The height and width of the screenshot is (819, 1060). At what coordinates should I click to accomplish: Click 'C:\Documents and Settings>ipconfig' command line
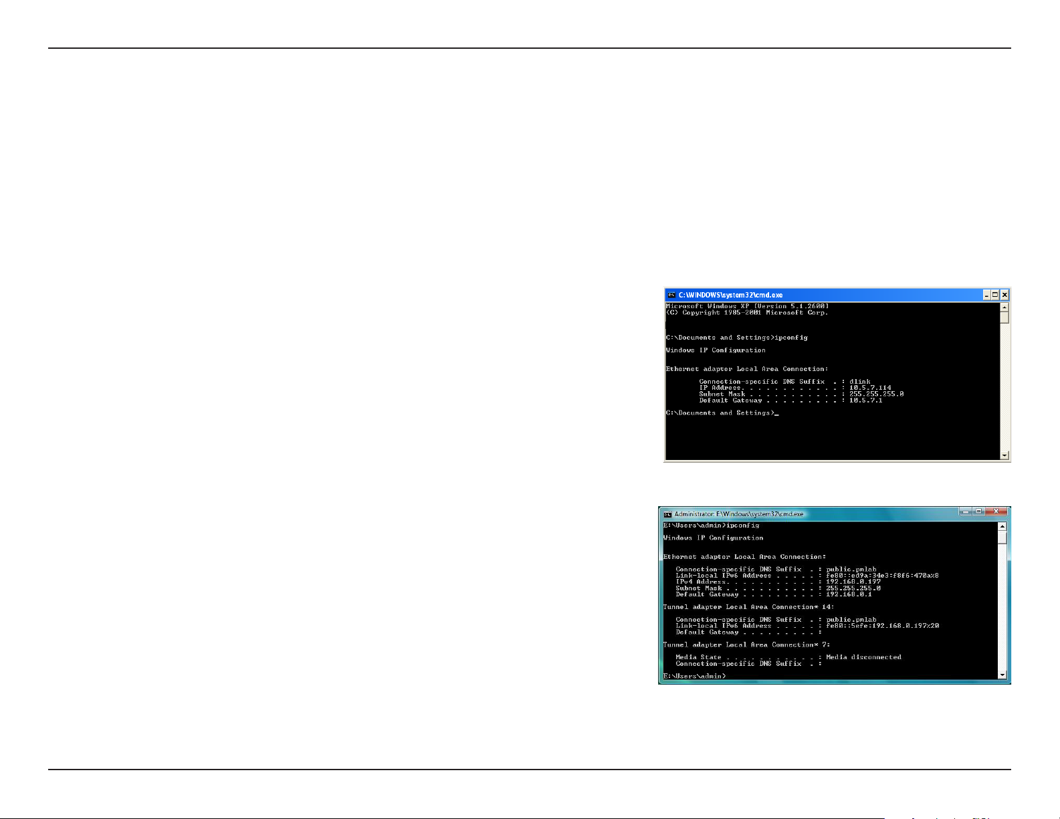click(x=737, y=338)
